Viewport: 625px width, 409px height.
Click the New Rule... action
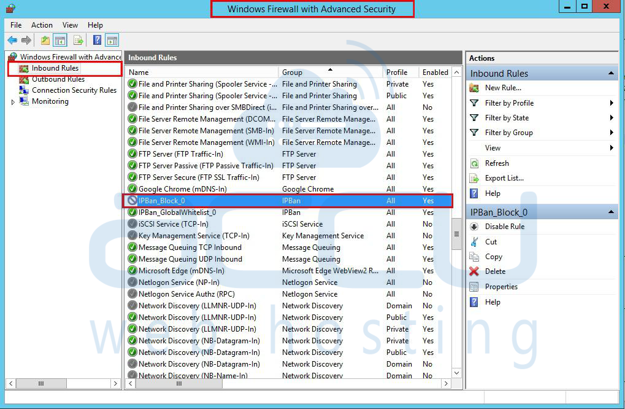pyautogui.click(x=503, y=88)
